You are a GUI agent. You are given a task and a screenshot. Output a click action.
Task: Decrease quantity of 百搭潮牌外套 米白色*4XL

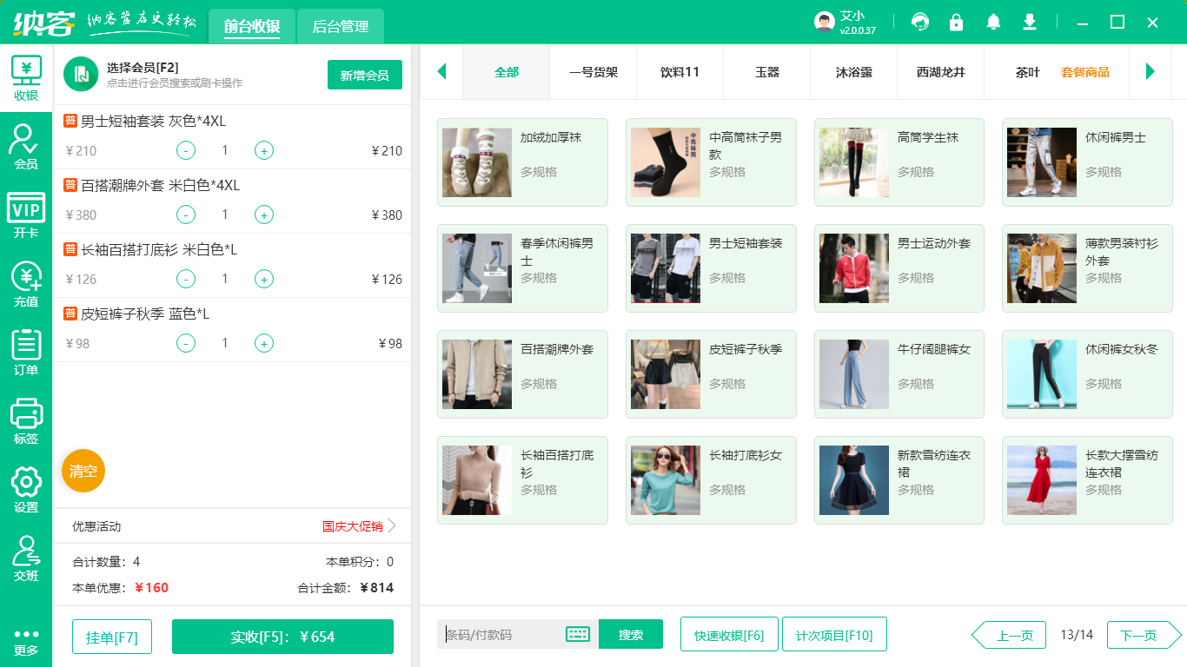tap(186, 215)
